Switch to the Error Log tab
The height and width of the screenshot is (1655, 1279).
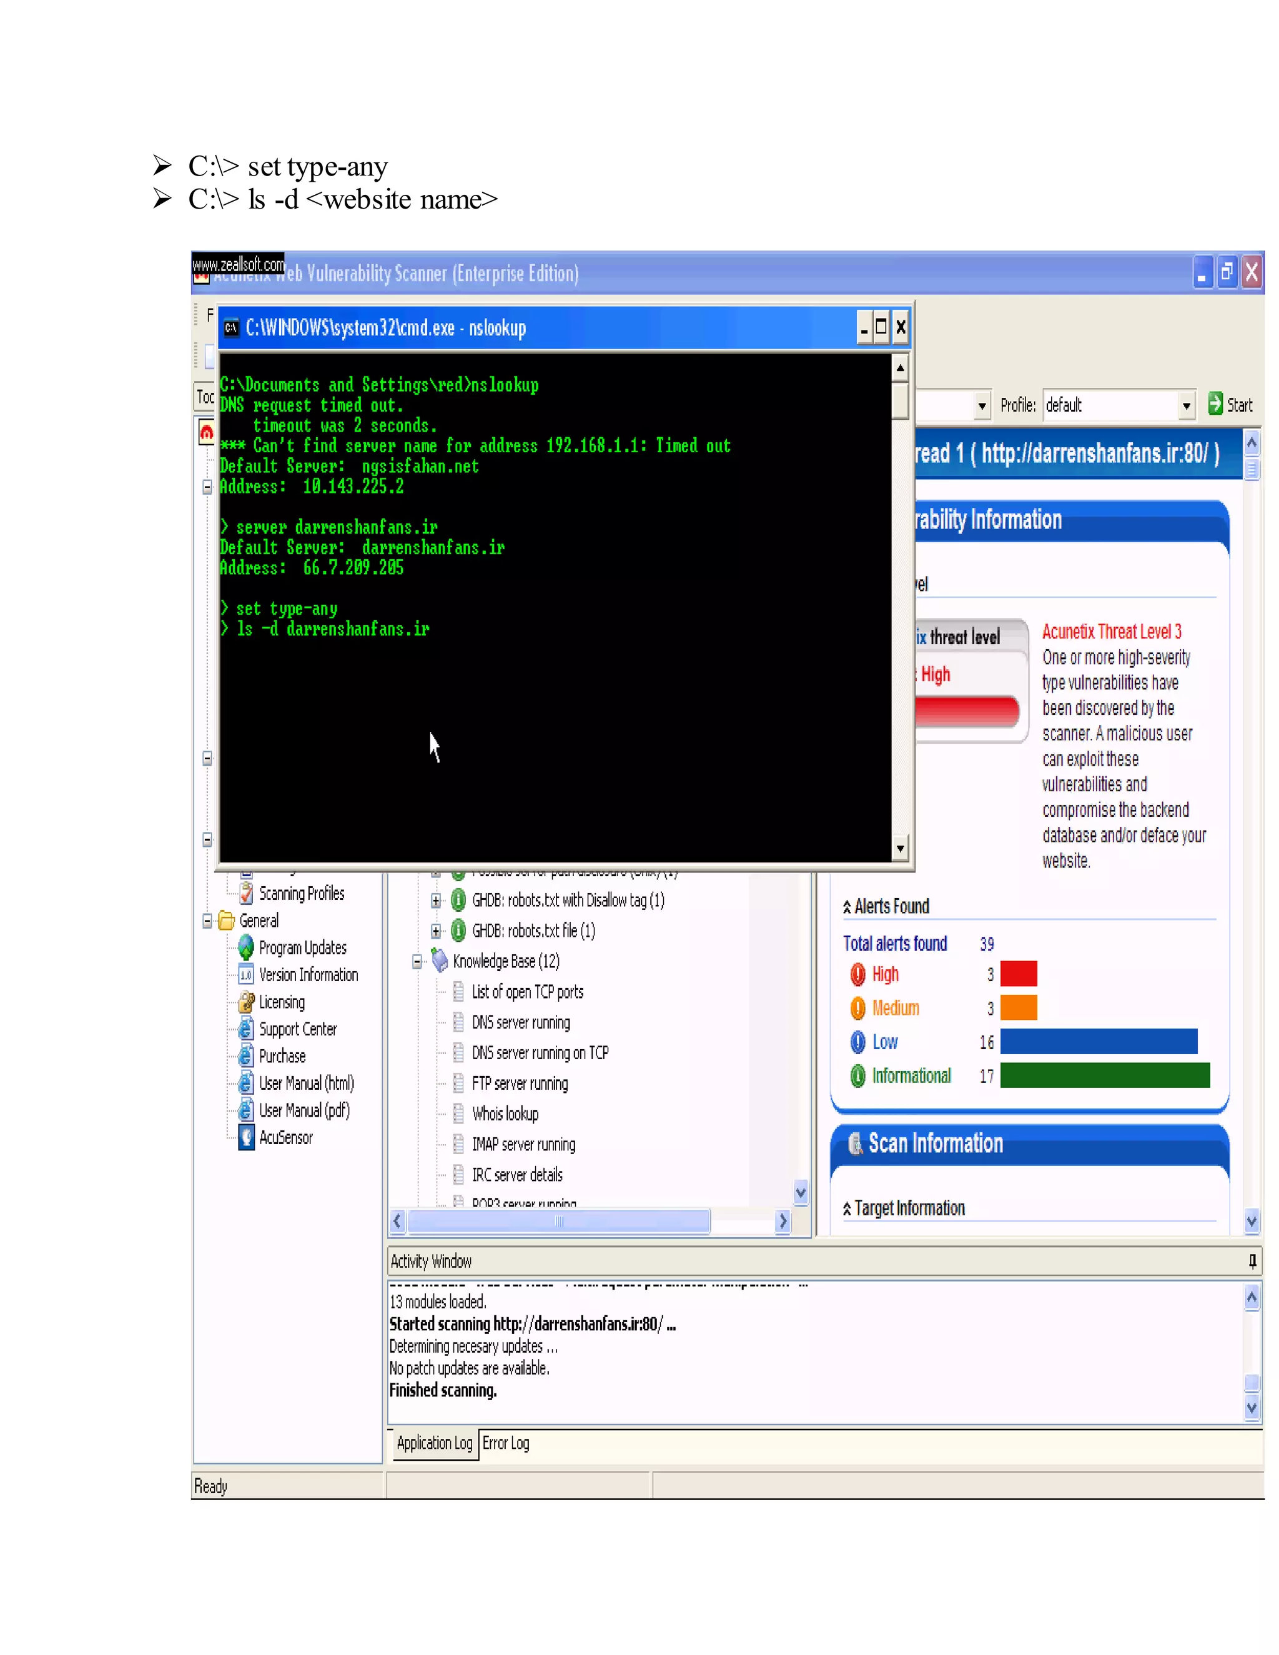pyautogui.click(x=506, y=1443)
